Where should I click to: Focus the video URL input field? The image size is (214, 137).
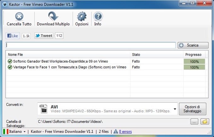pos(91,45)
